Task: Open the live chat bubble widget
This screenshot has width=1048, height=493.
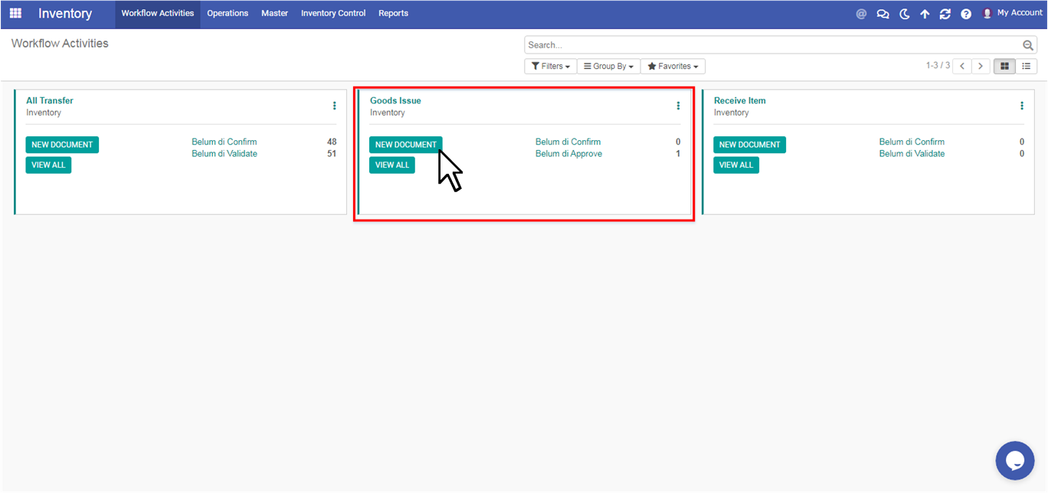Action: point(1015,460)
